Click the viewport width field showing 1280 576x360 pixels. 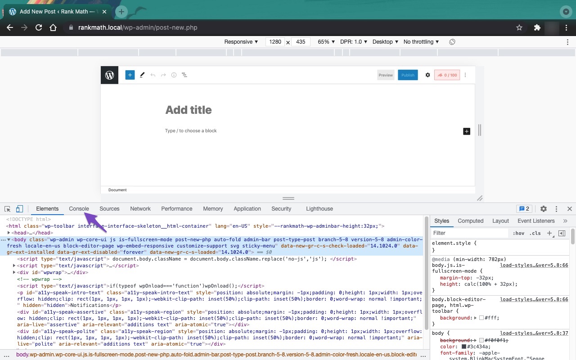(275, 42)
